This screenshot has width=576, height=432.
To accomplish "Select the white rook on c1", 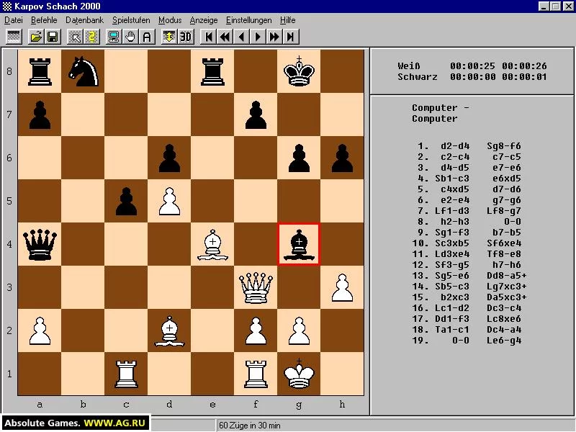I will (x=126, y=374).
